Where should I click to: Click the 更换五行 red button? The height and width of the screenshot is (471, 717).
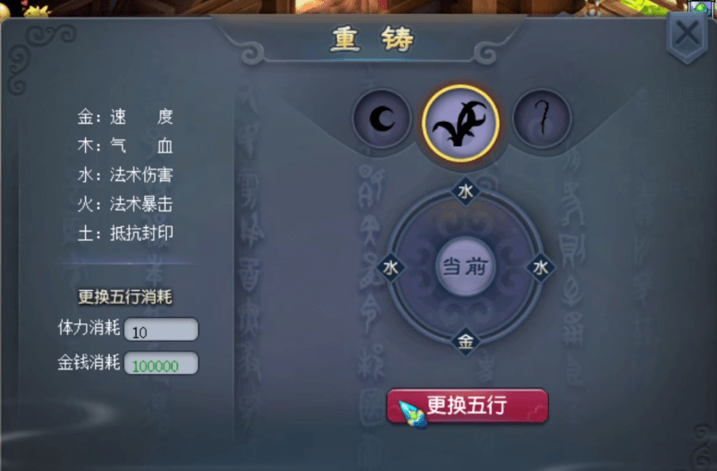tap(467, 405)
